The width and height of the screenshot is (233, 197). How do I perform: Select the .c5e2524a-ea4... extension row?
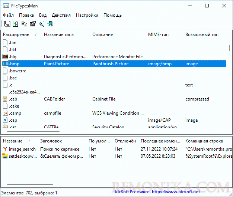114,92
